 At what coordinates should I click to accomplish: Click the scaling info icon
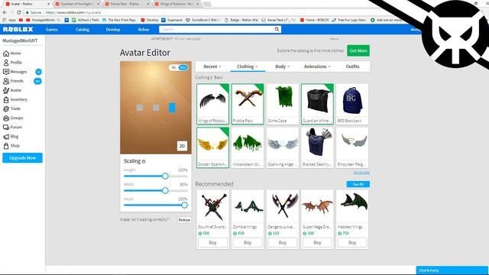click(144, 161)
